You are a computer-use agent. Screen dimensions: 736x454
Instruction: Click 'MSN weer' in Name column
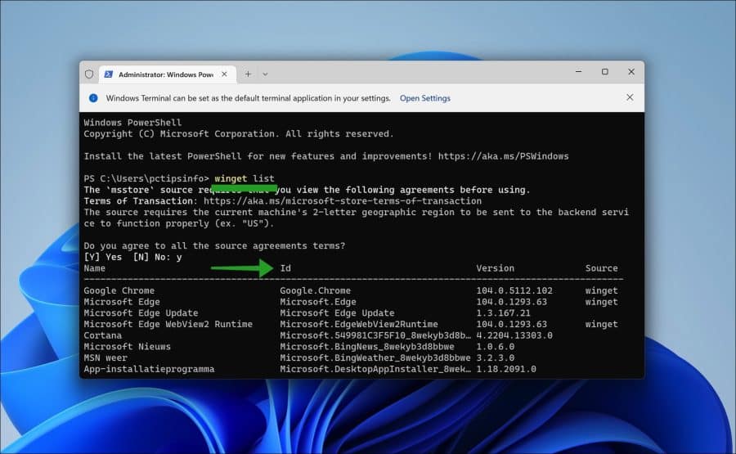tap(105, 358)
